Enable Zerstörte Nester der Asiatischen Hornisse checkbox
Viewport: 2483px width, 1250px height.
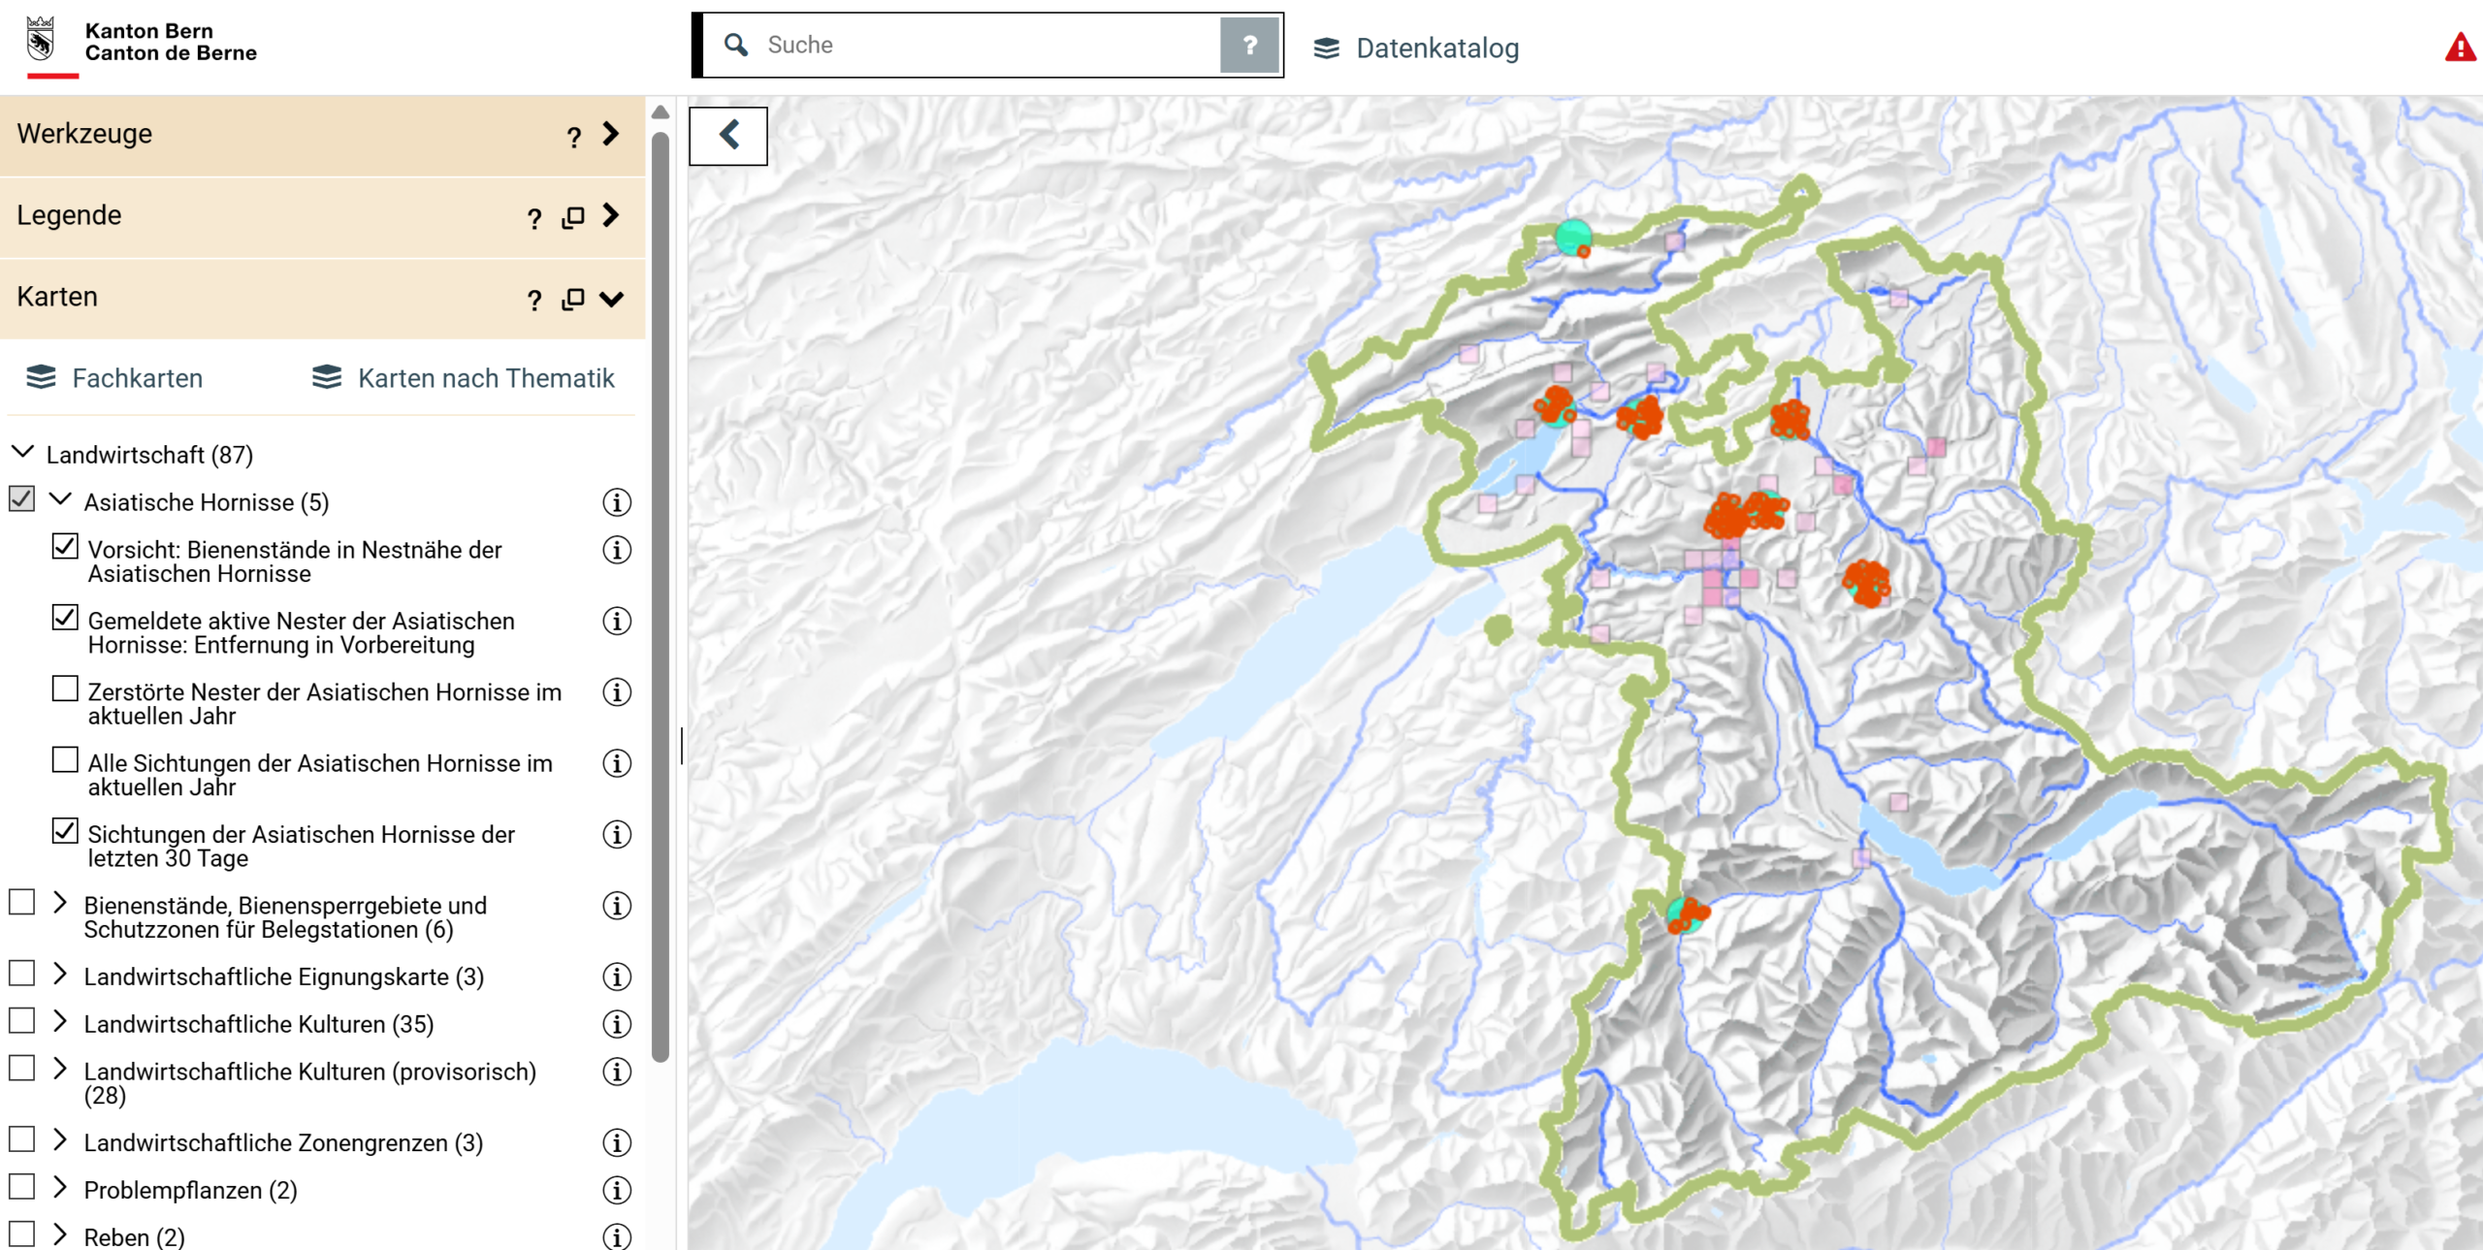(65, 689)
